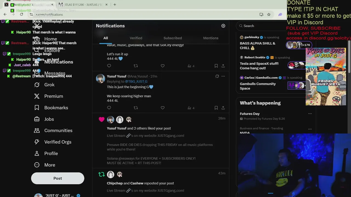
Task: Click first reposter avatar in repost notification
Action: (x=111, y=175)
